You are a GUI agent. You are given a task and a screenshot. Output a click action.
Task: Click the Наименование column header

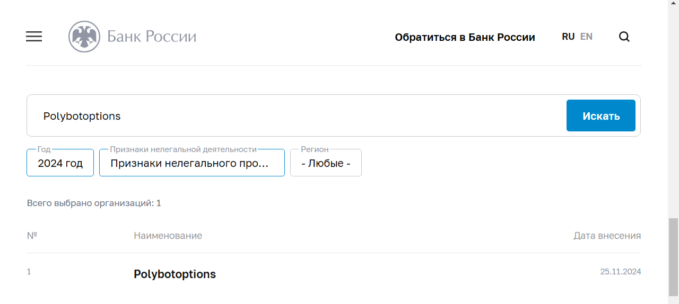pyautogui.click(x=168, y=236)
